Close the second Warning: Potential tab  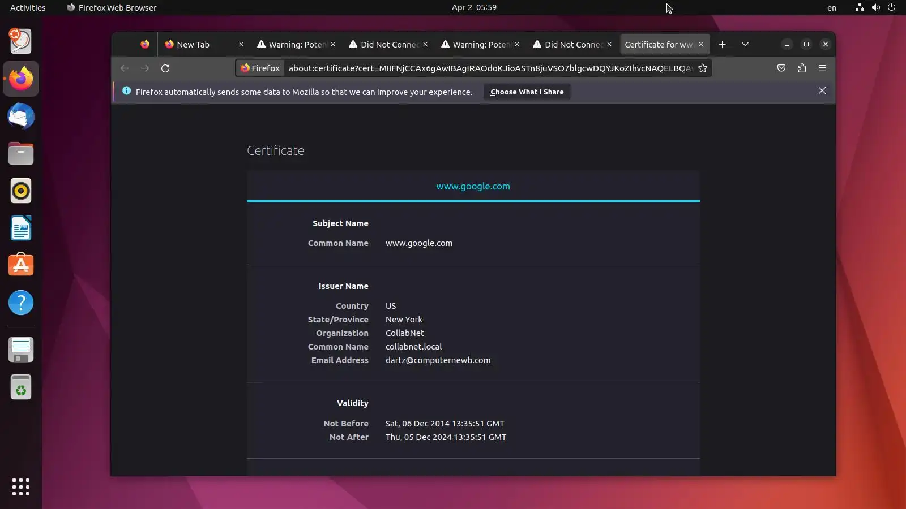pyautogui.click(x=517, y=44)
